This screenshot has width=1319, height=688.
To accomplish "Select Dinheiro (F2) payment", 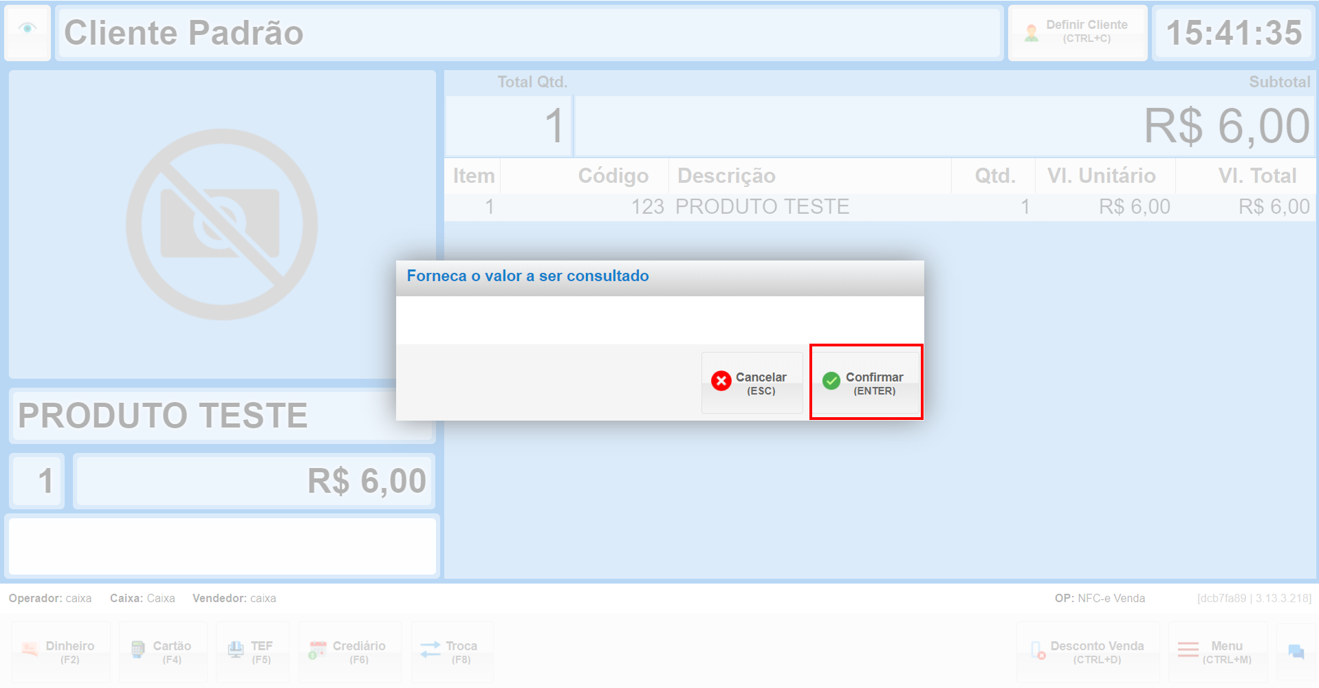I will click(x=61, y=652).
